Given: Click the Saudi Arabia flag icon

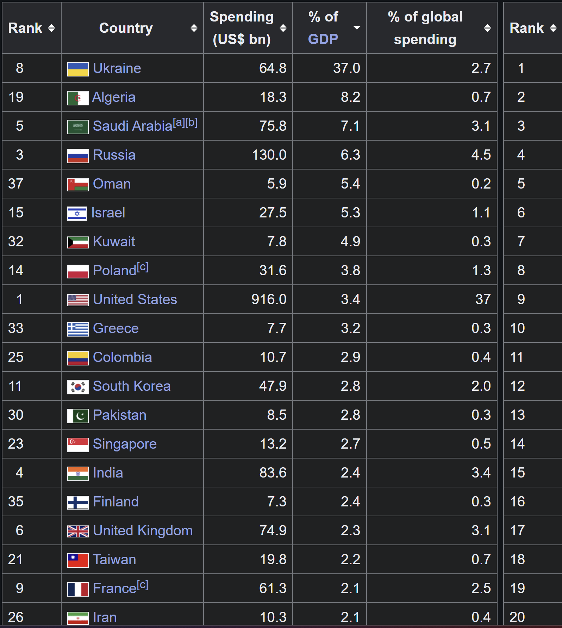Looking at the screenshot, I should [78, 127].
